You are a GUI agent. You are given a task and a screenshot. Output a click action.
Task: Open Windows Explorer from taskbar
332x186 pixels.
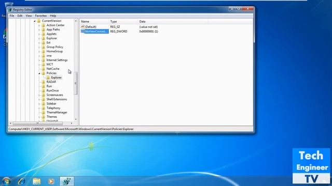tap(37, 181)
